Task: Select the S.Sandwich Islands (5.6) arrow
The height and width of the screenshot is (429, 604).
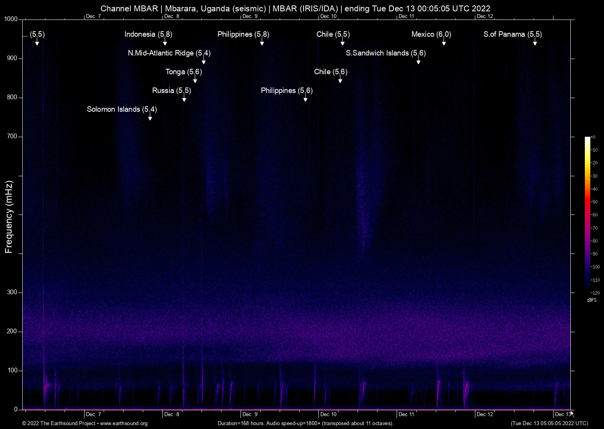Action: click(x=419, y=61)
